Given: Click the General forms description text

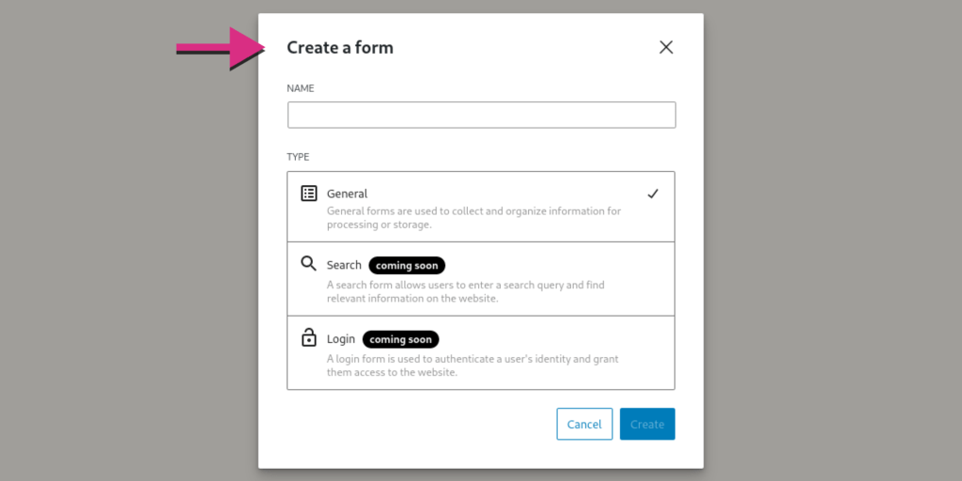Looking at the screenshot, I should [x=473, y=218].
